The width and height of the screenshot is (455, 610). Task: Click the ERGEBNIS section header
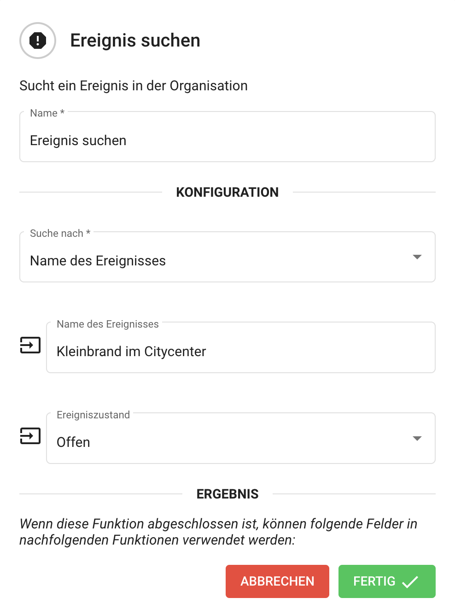(x=227, y=494)
